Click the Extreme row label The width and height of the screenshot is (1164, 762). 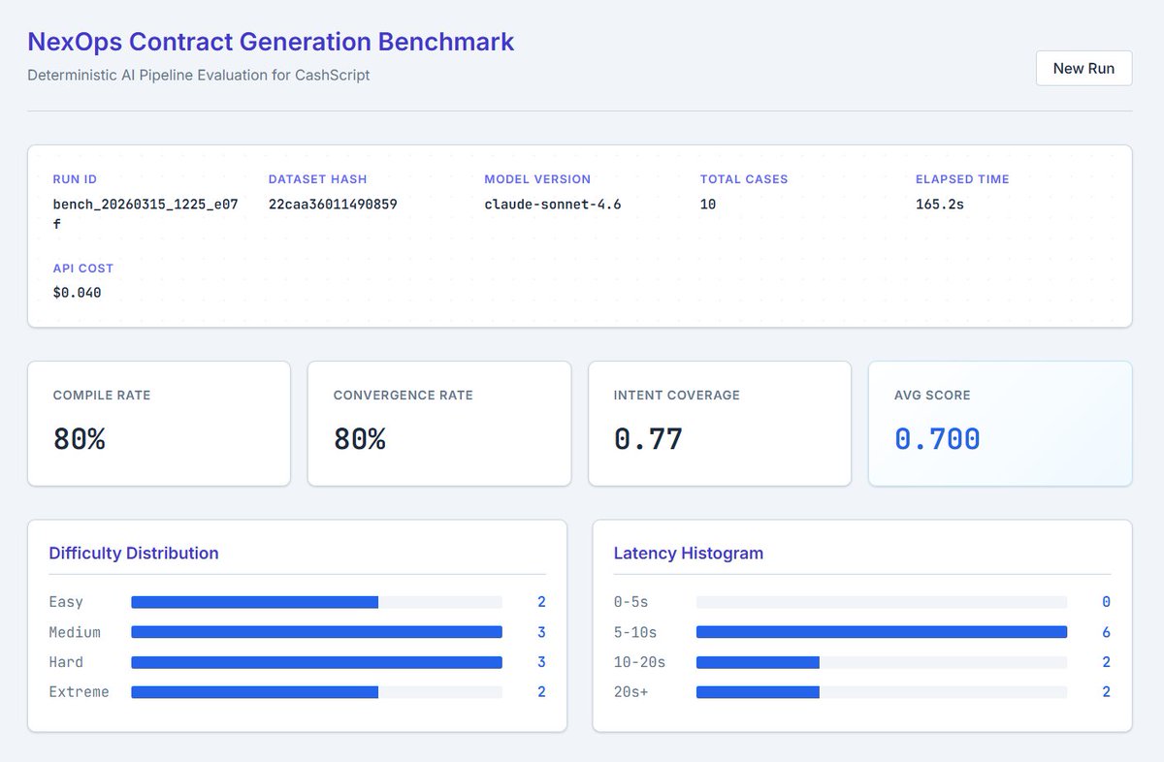tap(79, 692)
